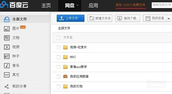Click the BT 种子 icon
Viewport: 172px width, 94px height.
[x=7, y=57]
